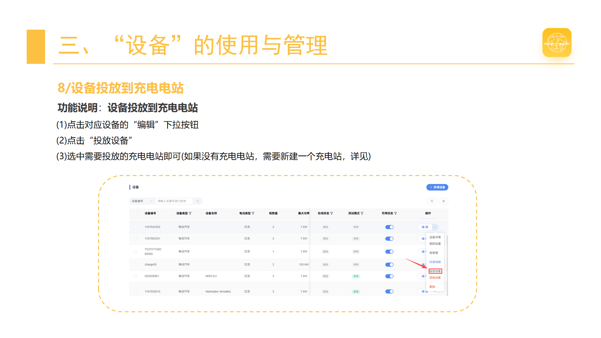Toggle availability switch for device 1107062351

coord(390,238)
